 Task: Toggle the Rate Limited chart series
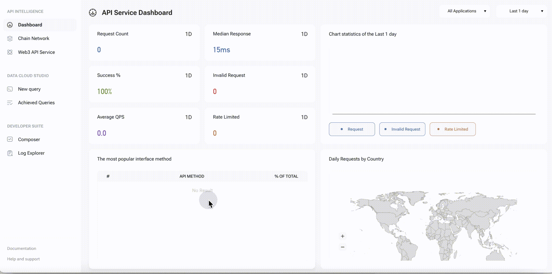(x=452, y=129)
